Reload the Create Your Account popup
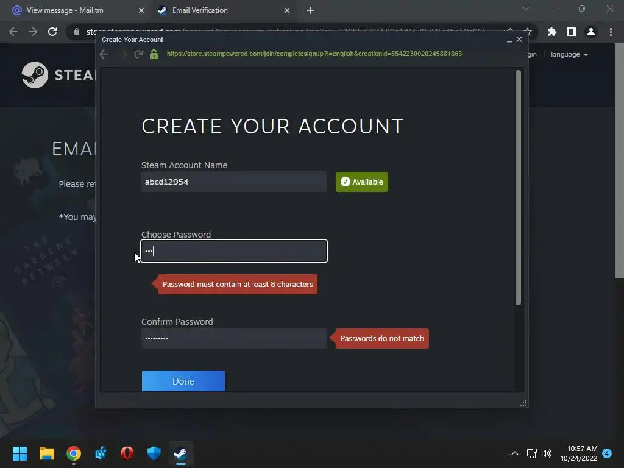624x468 pixels. tap(138, 54)
